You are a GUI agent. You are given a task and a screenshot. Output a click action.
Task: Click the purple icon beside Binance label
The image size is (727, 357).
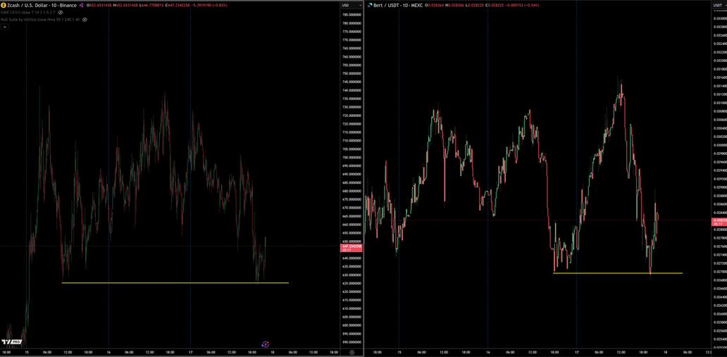81,5
